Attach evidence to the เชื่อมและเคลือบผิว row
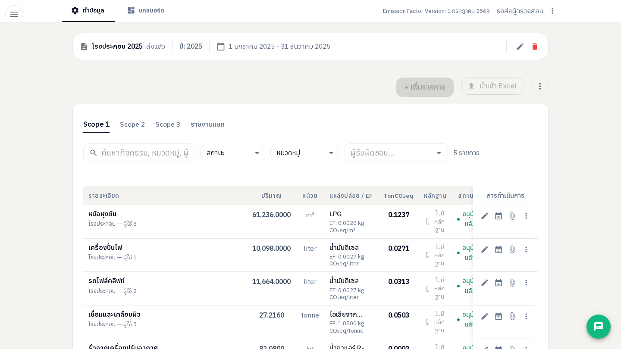Viewport: 621px width, 349px height. coord(512,316)
